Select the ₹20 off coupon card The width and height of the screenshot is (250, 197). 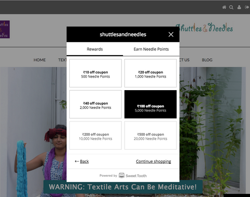click(151, 73)
